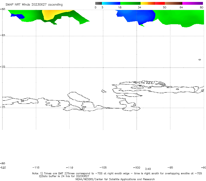Viewport: 206px width, 181px height.
Task: Click the 'Times are GMT' note line
Action: (x=117, y=173)
